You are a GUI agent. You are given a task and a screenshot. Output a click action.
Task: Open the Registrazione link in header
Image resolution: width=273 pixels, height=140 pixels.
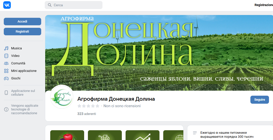tap(264, 5)
